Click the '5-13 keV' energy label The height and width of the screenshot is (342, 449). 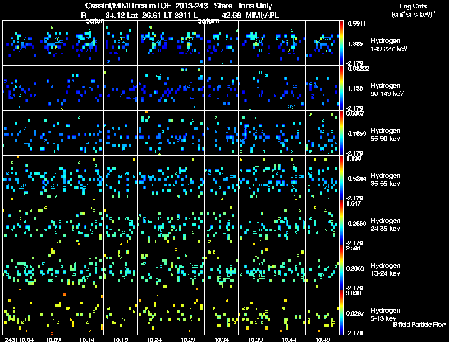(x=383, y=318)
